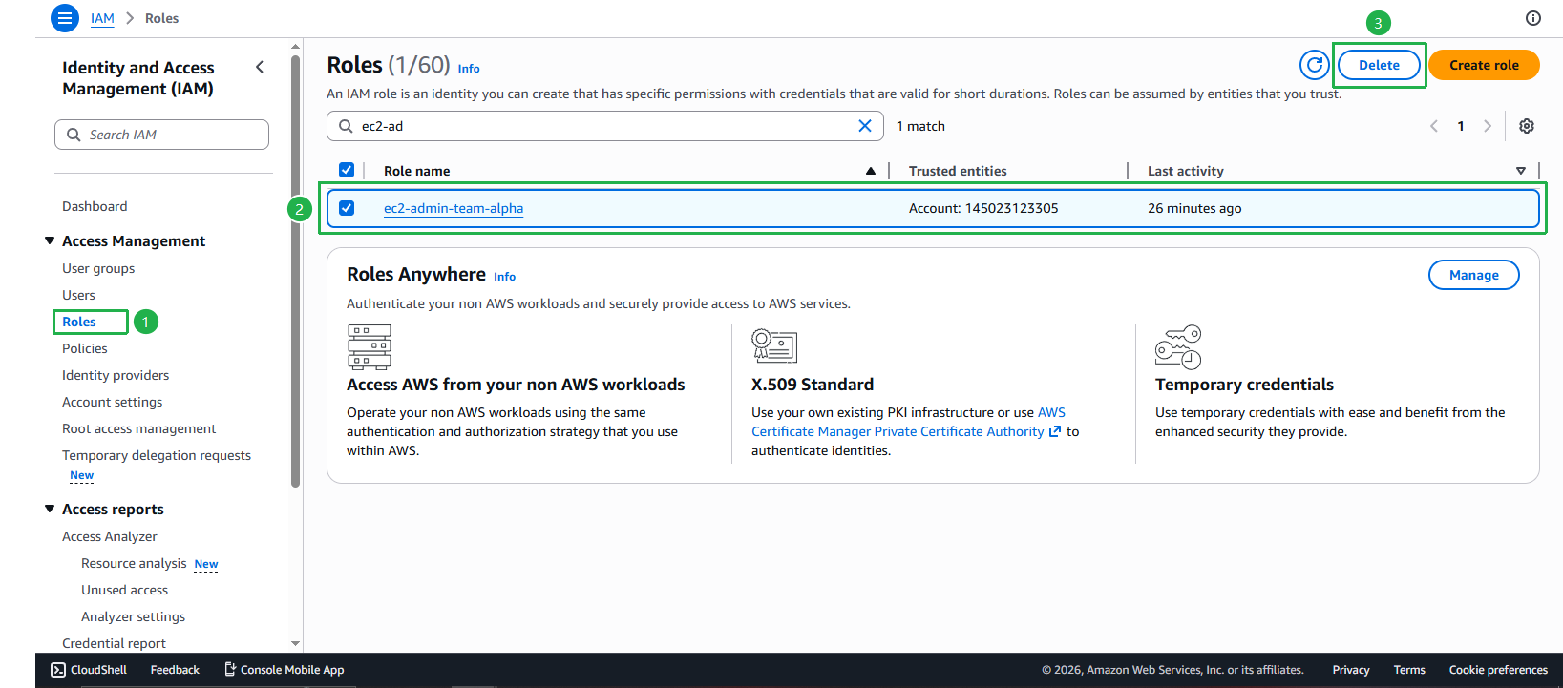
Task: Click the page number 1
Action: pyautogui.click(x=1461, y=126)
